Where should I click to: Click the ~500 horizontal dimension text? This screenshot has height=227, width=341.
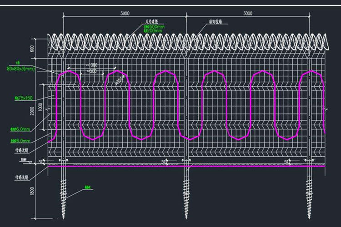(91, 71)
